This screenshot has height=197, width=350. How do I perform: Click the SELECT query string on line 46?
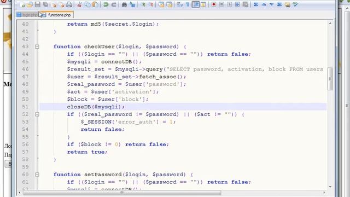[x=245, y=69]
